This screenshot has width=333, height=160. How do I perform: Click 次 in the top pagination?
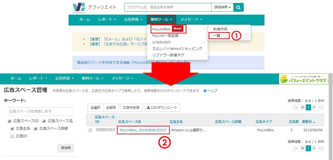pyautogui.click(x=314, y=107)
